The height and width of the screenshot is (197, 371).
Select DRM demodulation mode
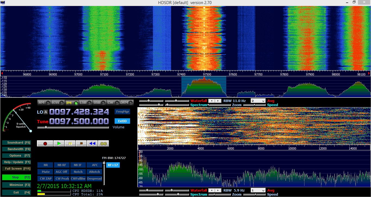(127, 103)
